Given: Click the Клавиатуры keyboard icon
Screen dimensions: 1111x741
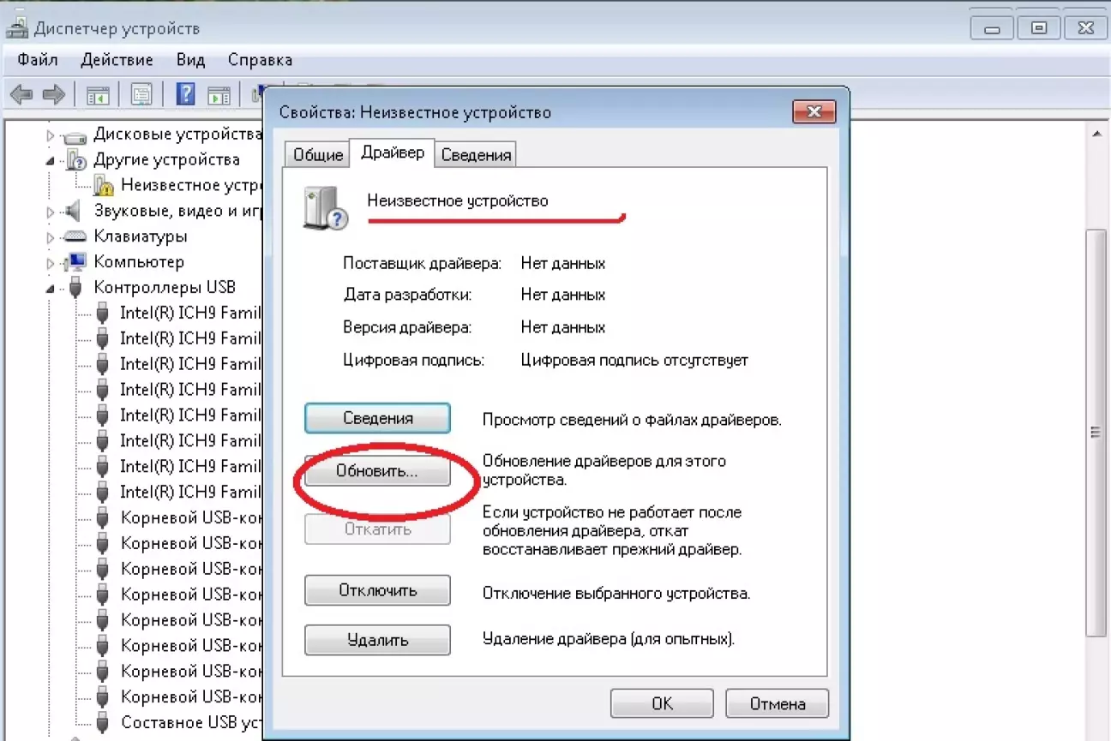Looking at the screenshot, I should pyautogui.click(x=76, y=236).
